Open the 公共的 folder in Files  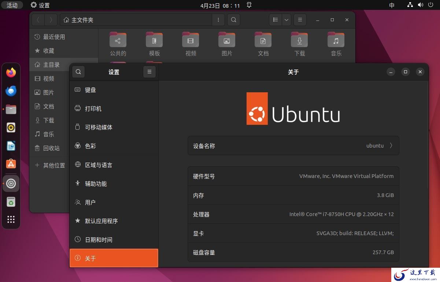point(118,44)
